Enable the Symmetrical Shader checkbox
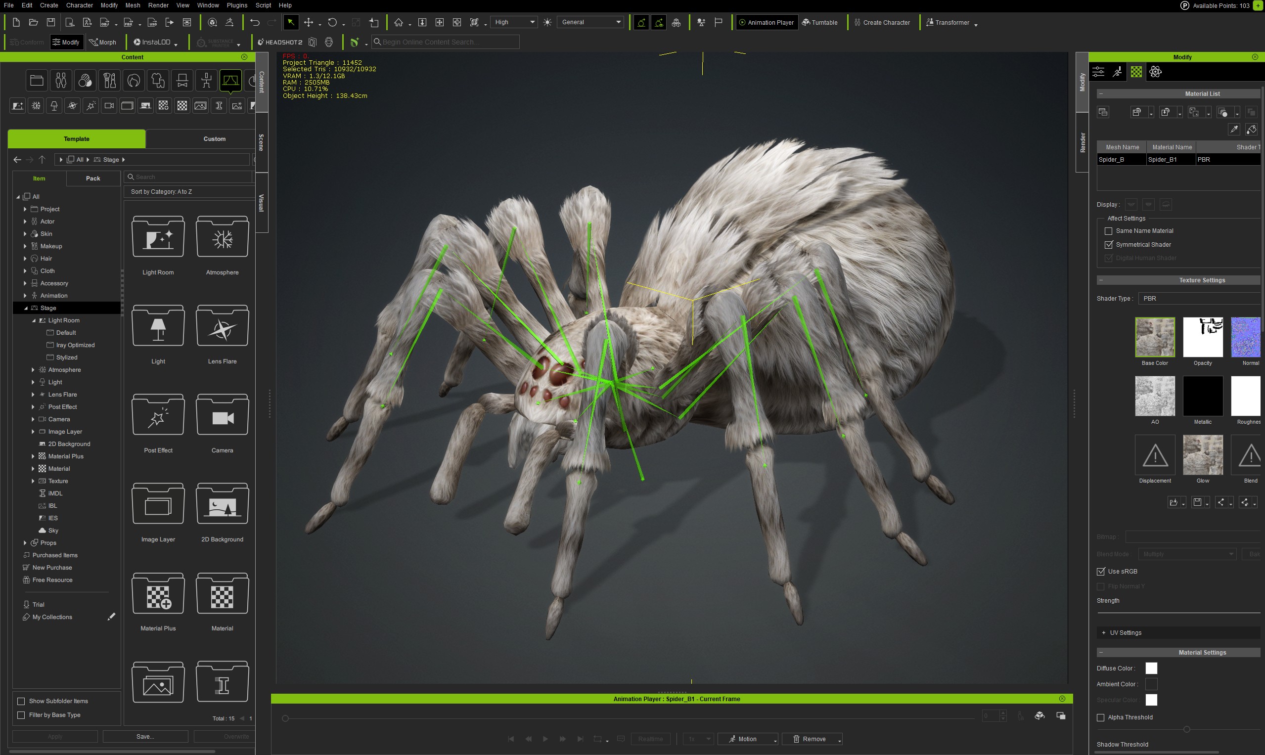Viewport: 1265px width, 755px height. 1109,245
